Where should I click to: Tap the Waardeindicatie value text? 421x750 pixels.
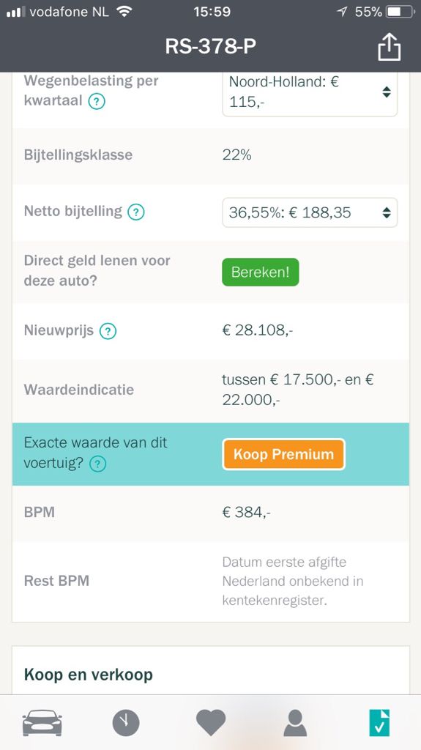[297, 390]
